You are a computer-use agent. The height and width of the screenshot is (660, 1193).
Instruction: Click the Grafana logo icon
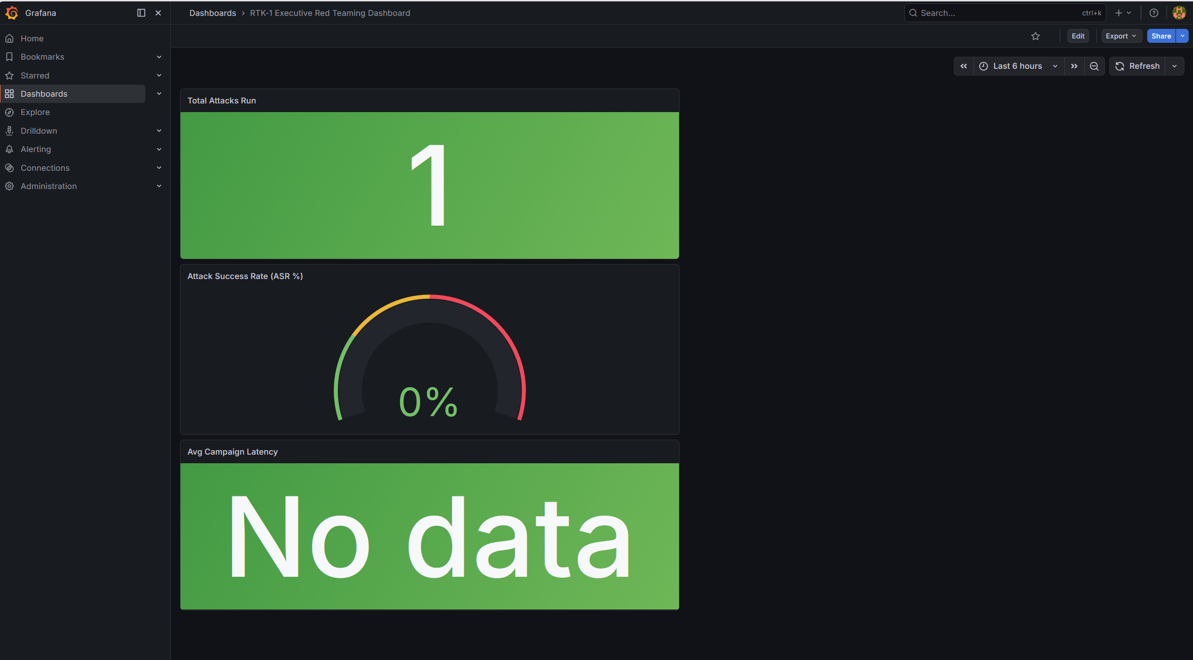(x=12, y=13)
